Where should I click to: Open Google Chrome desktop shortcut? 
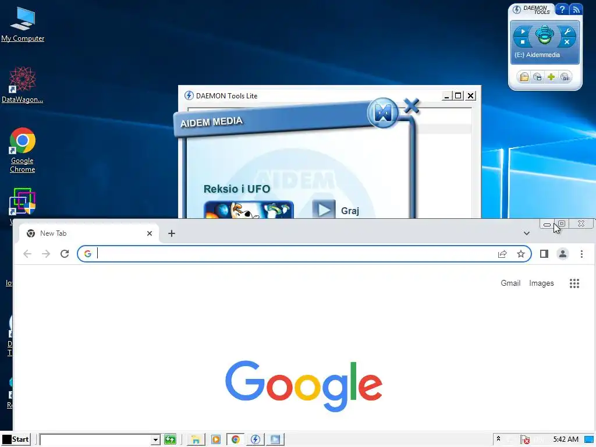coord(23,150)
